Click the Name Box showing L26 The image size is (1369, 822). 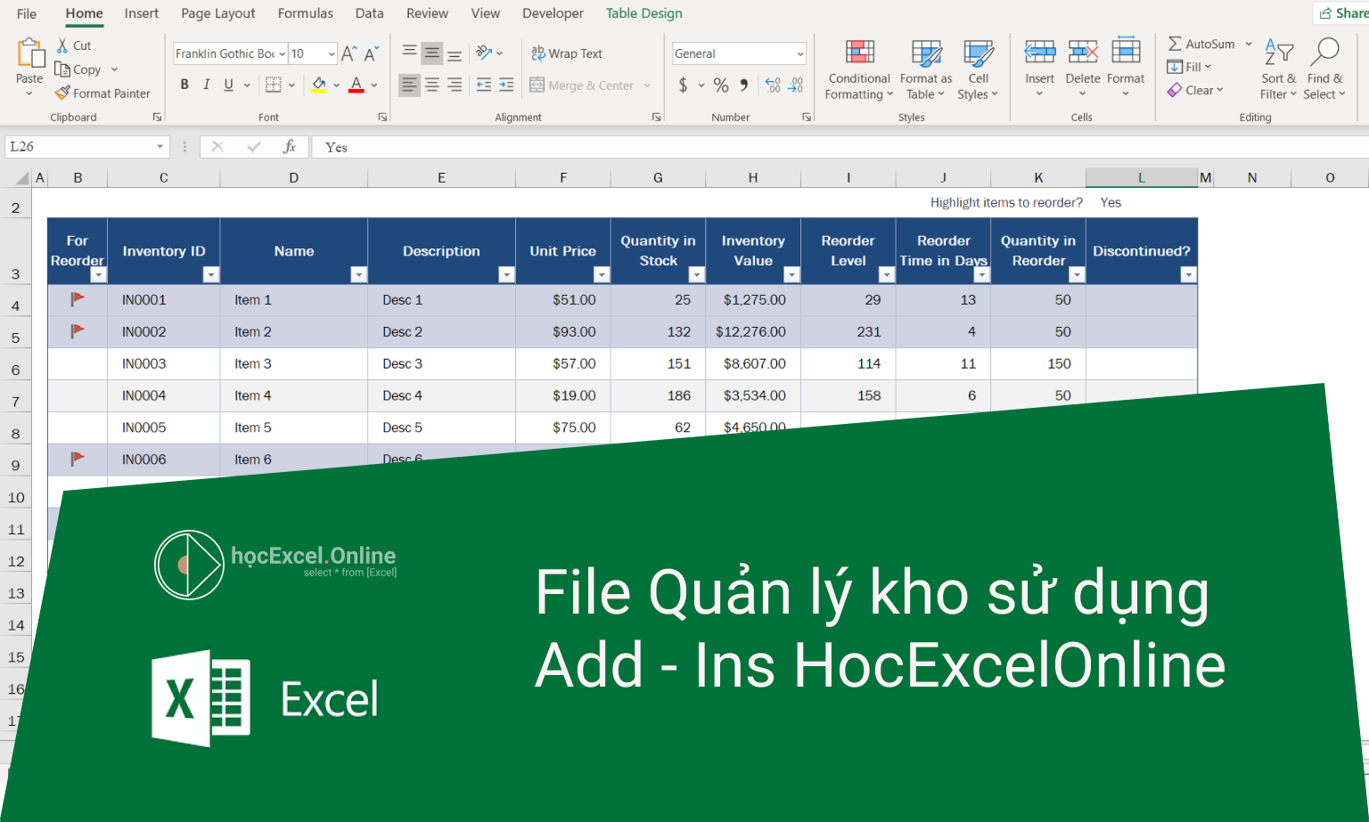[x=80, y=147]
